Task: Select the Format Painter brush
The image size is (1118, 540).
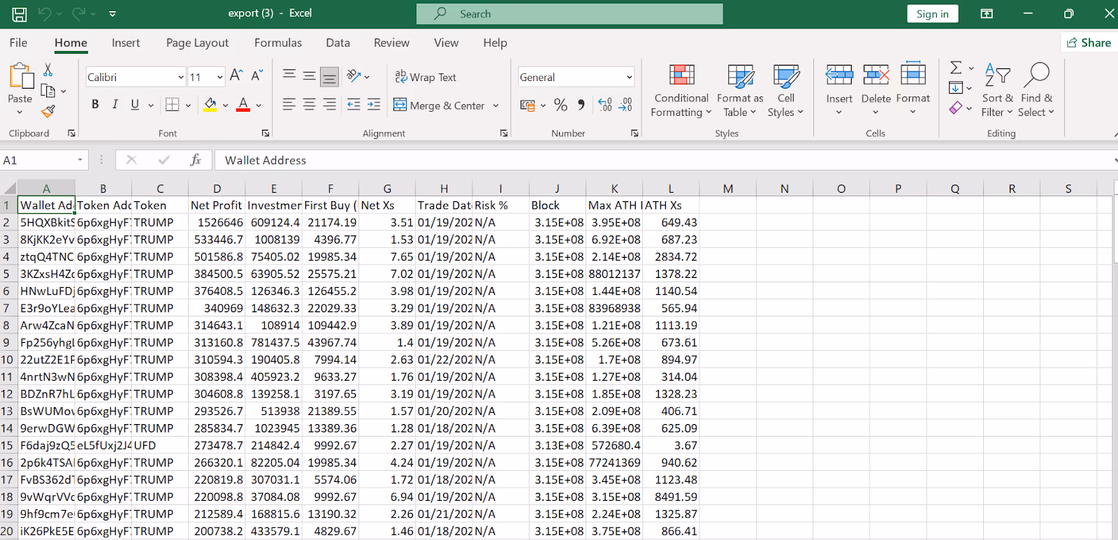Action: [x=48, y=111]
